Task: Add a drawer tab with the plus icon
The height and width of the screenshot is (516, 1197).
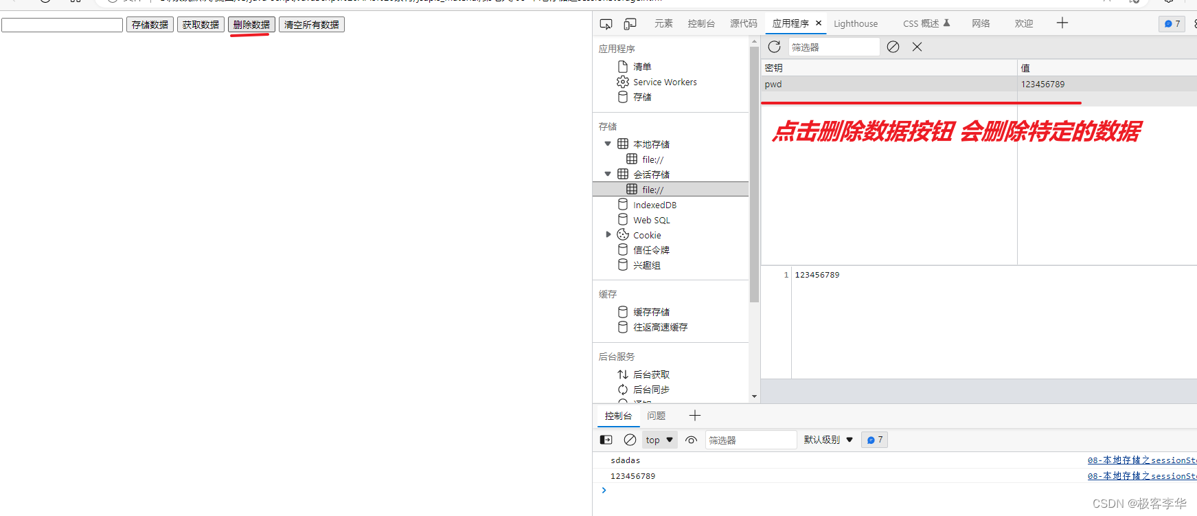Action: click(x=695, y=416)
